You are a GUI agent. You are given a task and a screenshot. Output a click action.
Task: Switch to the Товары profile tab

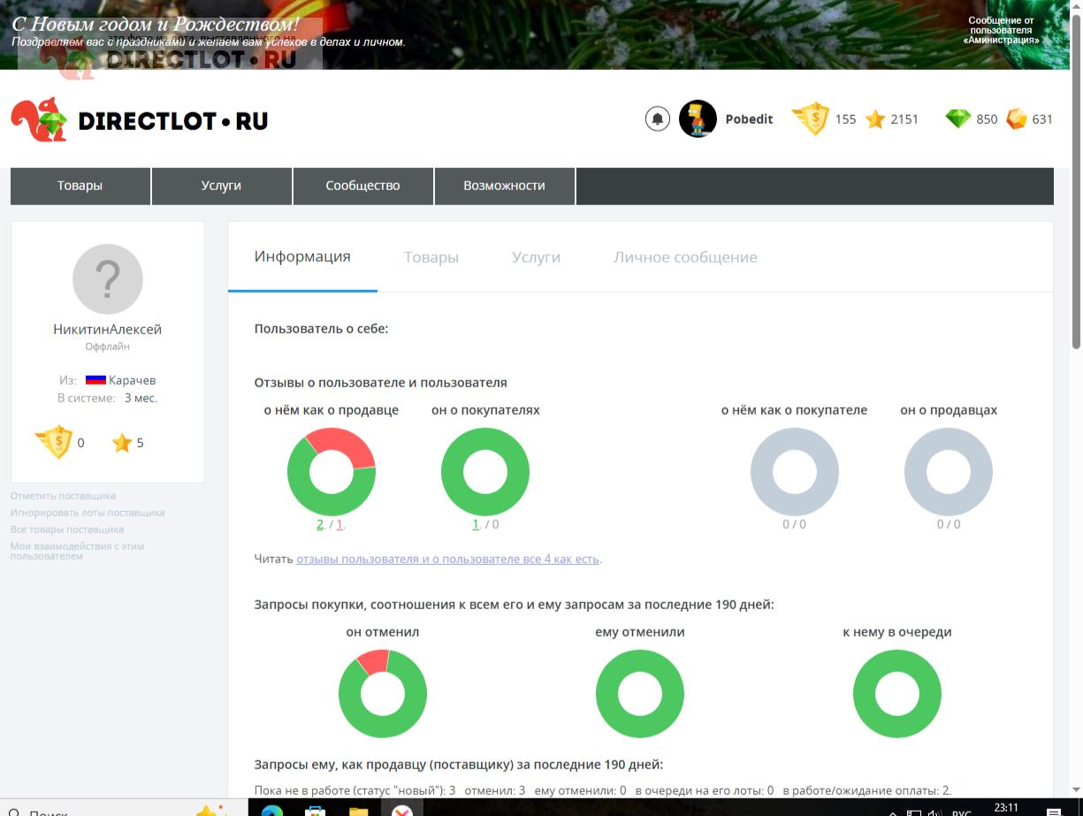431,257
